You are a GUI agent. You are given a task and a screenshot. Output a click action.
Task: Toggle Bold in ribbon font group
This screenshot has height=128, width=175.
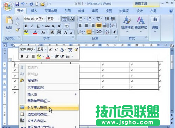pos(26,26)
